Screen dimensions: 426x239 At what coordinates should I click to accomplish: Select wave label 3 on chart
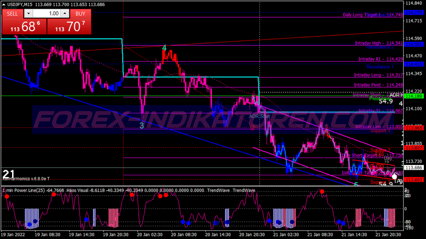[142, 125]
